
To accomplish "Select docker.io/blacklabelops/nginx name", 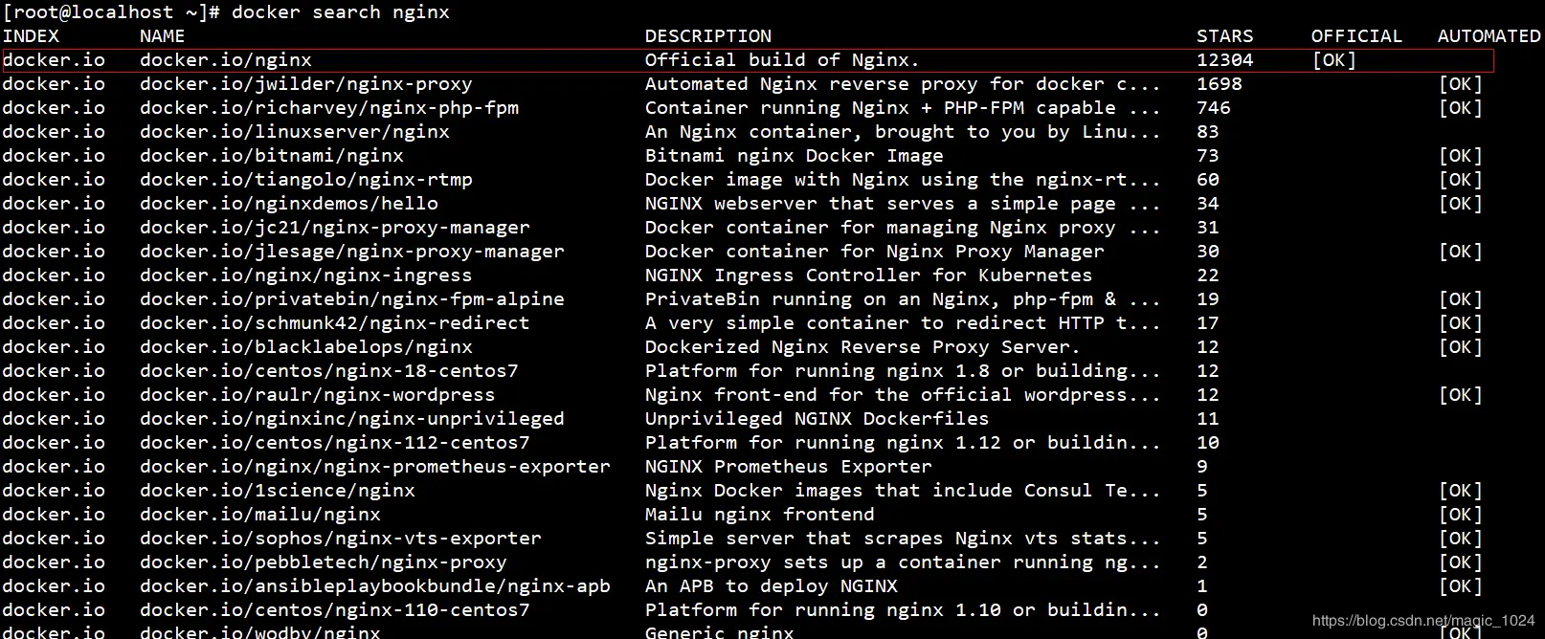I will 306,347.
